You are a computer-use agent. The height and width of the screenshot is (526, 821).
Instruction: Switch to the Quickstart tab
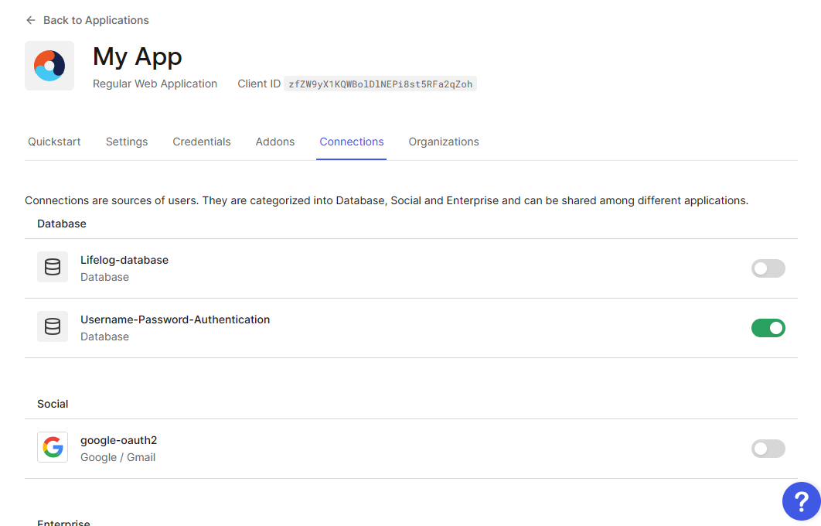pyautogui.click(x=54, y=142)
